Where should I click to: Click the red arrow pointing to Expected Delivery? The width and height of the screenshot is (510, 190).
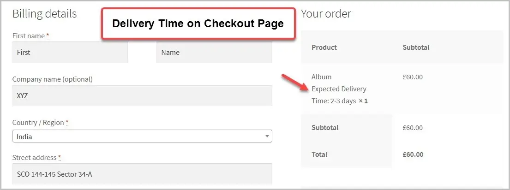294,83
